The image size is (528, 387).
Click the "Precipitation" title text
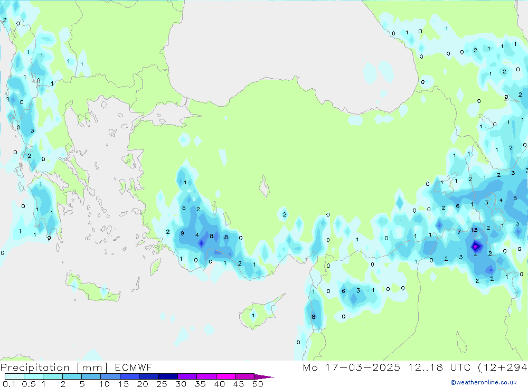(35, 367)
